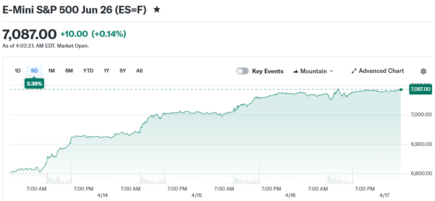
Task: Choose the All time range
Action: 139,71
